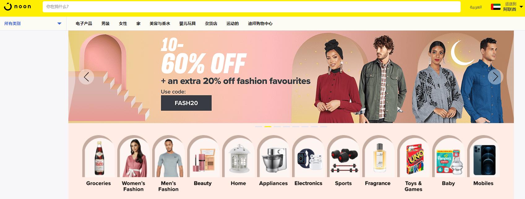Show the next banner slide
The image size is (525, 199).
(495, 77)
